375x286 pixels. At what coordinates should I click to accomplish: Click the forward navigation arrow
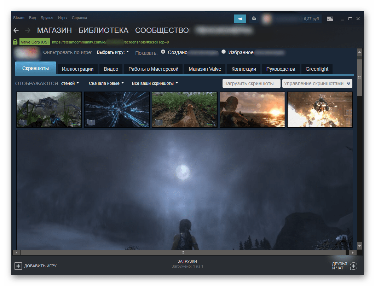(28, 30)
